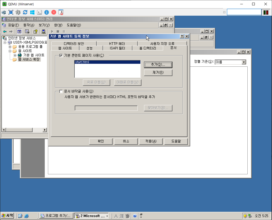The image size is (272, 220).
Task: Click the keyboard key icon in QEMU toolbar
Action: 39,12
